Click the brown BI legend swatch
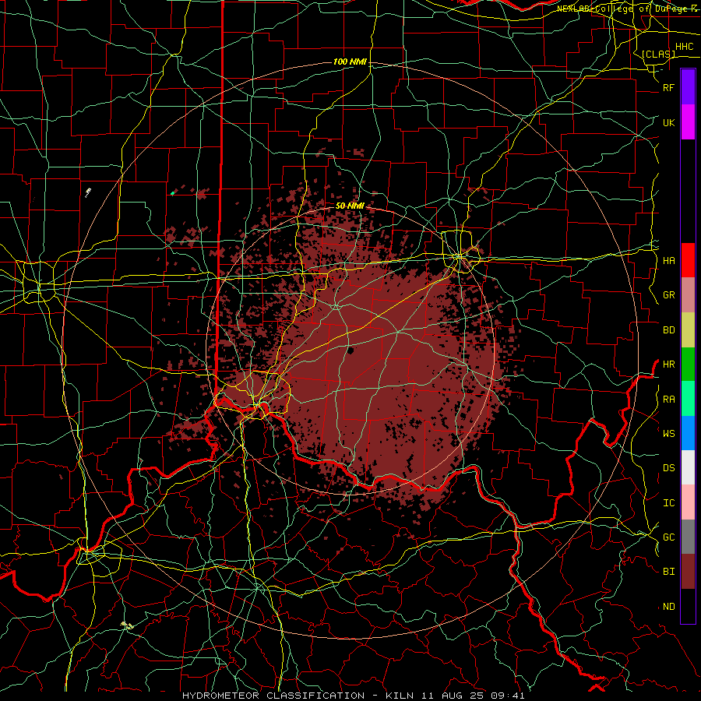 coord(688,572)
